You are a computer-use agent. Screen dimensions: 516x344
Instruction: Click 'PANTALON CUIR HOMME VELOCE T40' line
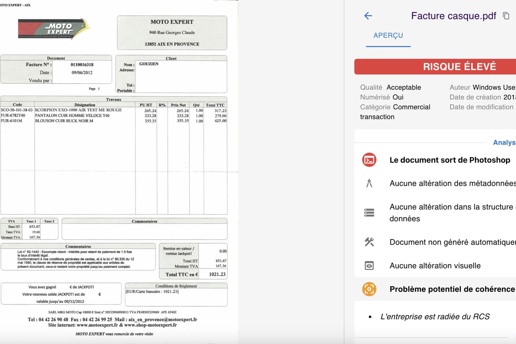pyautogui.click(x=72, y=116)
